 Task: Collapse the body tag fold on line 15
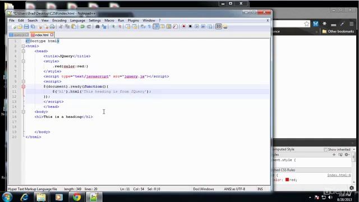tap(24, 112)
